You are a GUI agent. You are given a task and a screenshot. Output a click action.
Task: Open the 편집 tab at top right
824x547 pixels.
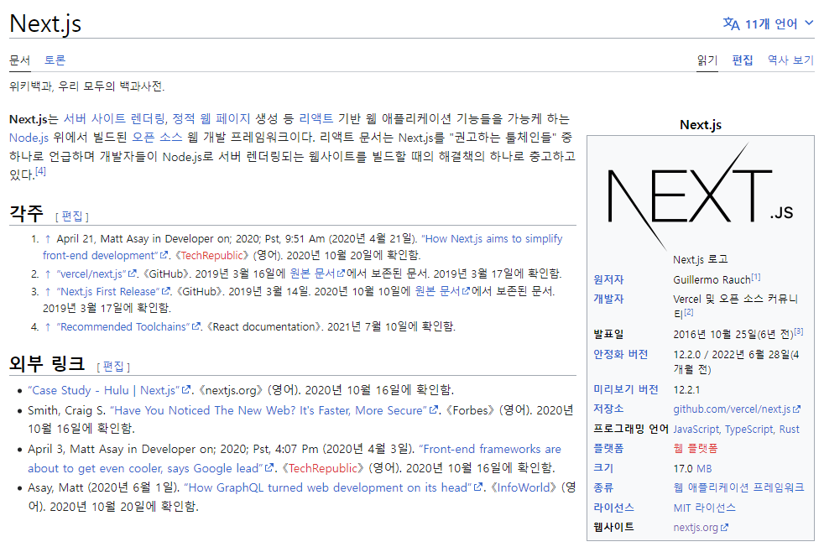pos(743,60)
